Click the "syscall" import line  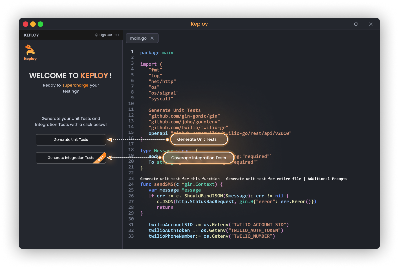click(161, 99)
